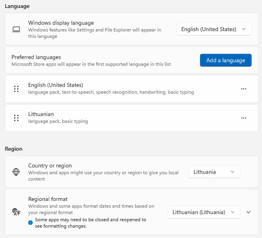Grab the drag handle for English (United States)
The width and height of the screenshot is (262, 238).
coord(16,89)
